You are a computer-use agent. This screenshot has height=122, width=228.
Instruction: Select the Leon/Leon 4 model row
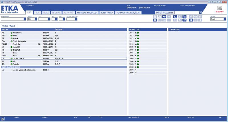click(64, 59)
